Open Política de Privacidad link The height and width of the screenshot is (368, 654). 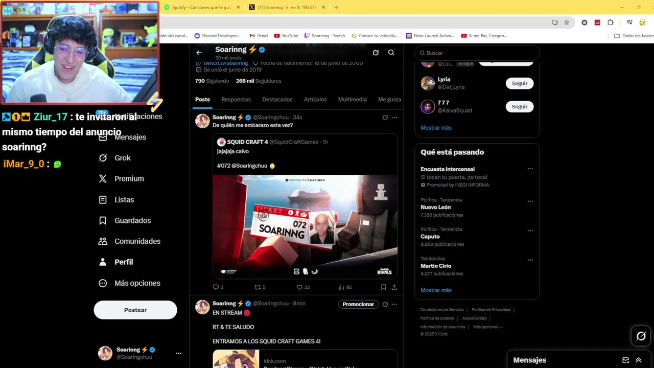(x=491, y=310)
